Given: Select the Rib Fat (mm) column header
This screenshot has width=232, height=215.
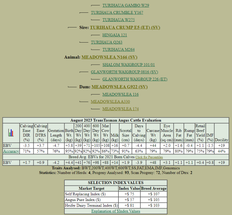Looking at the screenshot, I should coord(179,133).
